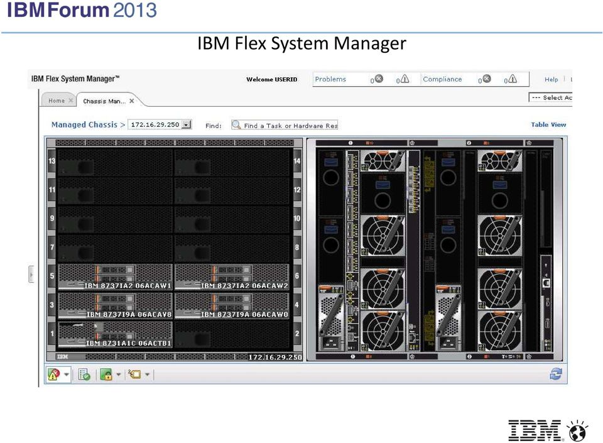603x443 pixels.
Task: Select empty bay 2 in chassis
Action: 232,334
